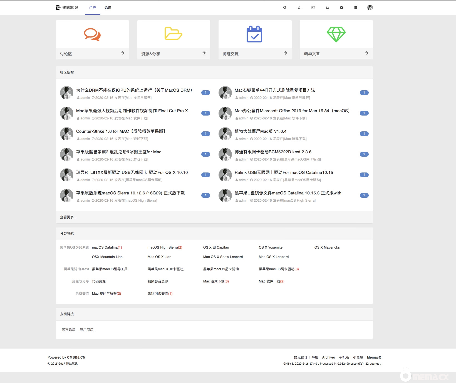Select the 门户 tab
Viewport: 456px width, 383px height.
pyautogui.click(x=93, y=8)
